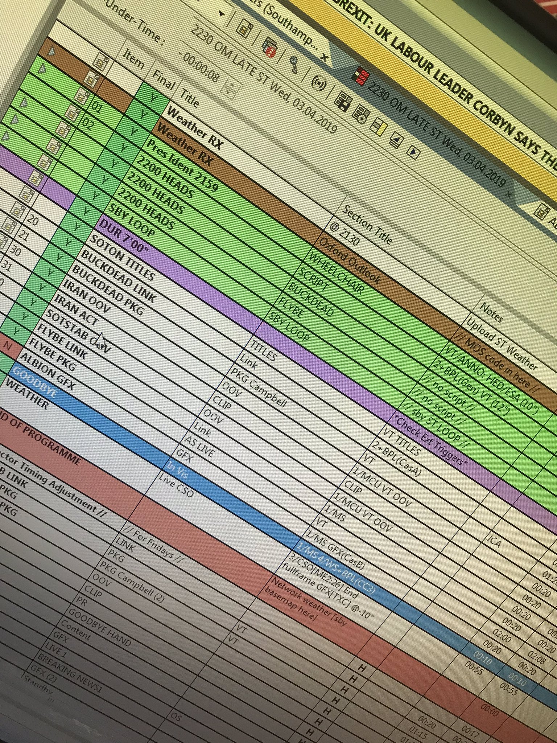Click the story icon on BUCKDEAD LINK row
The width and height of the screenshot is (557, 743).
click(17, 209)
